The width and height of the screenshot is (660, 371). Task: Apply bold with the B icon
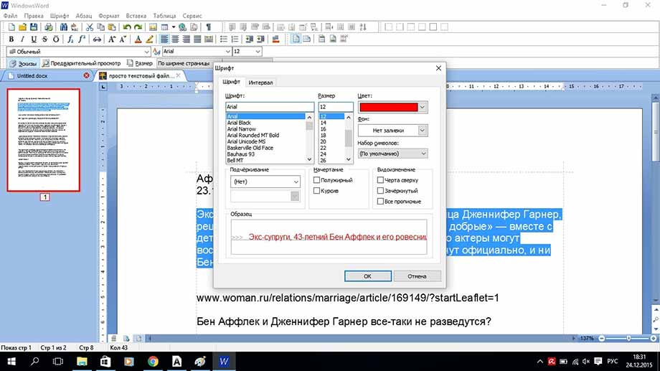point(11,39)
